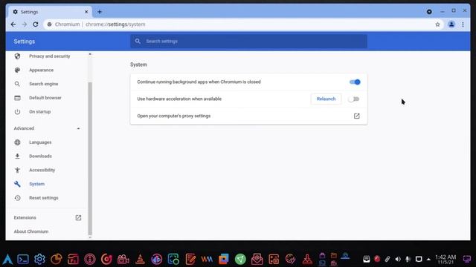Open Extensions external link icon
Screen dimensions: 476x267
[78, 217]
